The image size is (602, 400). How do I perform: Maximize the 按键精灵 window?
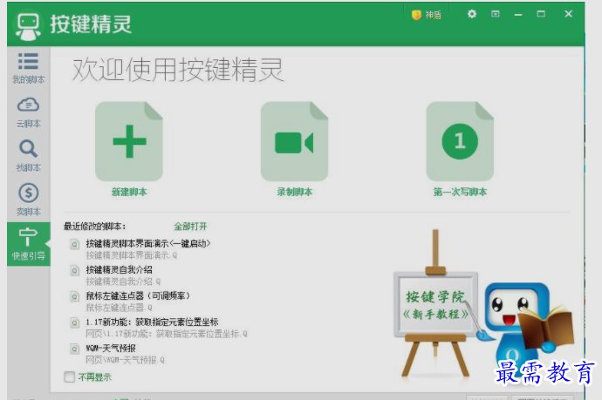coord(541,14)
